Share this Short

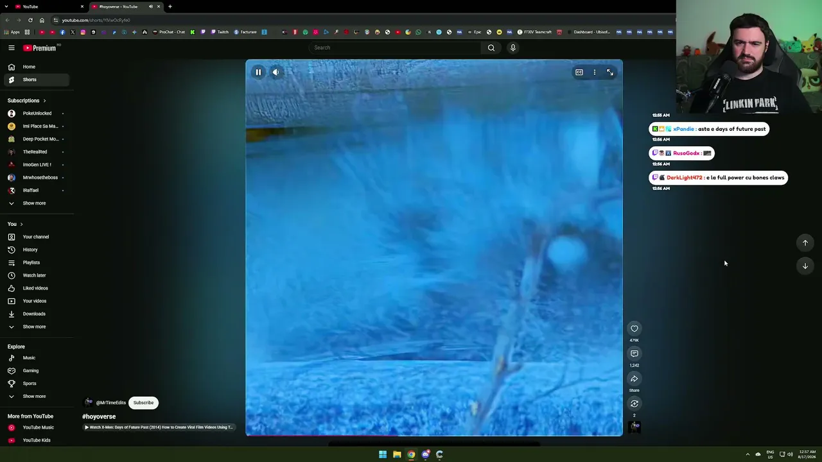634,379
